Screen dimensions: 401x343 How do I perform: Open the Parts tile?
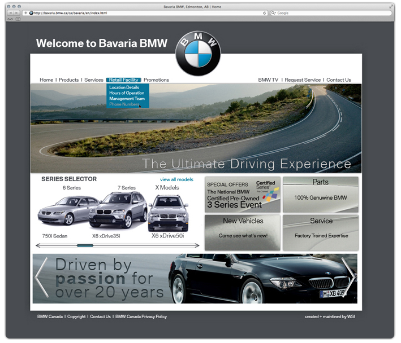321,195
